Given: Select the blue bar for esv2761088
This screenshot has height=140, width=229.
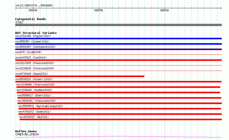Looking at the screenshot, I should coord(118,39).
